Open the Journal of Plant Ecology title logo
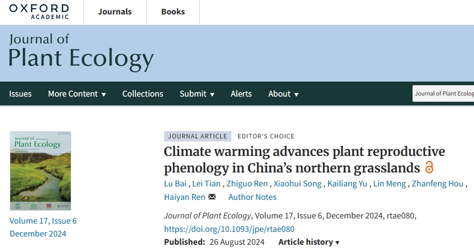Image resolution: width=474 pixels, height=252 pixels. coord(81,53)
